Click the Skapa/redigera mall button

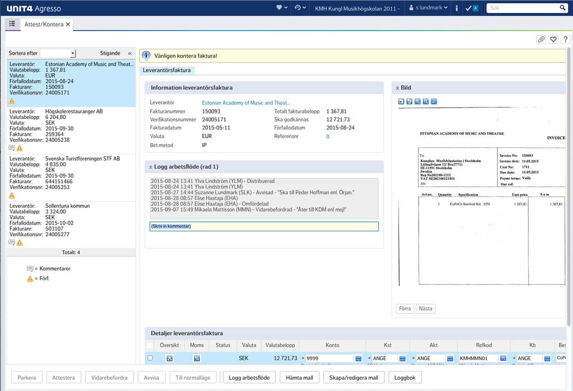pyautogui.click(x=354, y=378)
